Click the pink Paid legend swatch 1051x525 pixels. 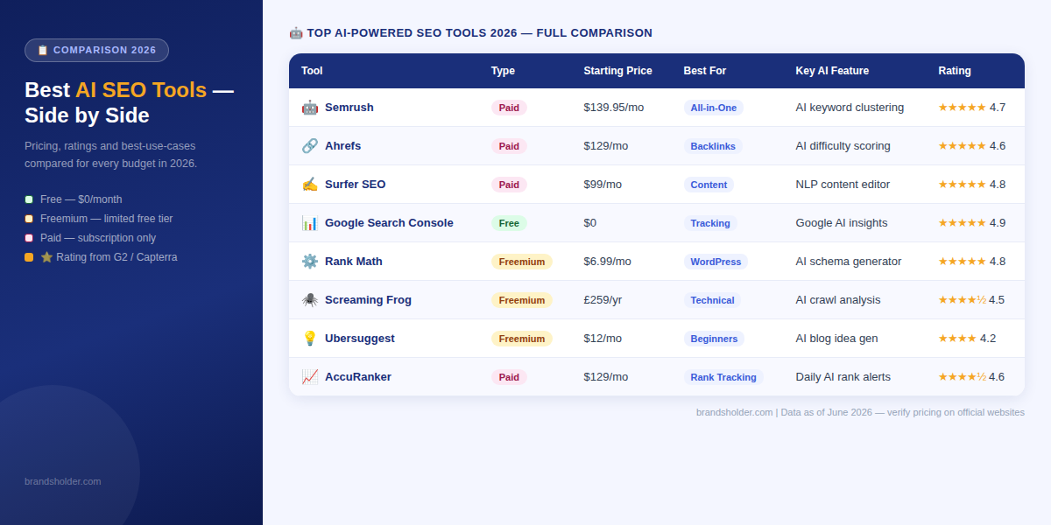[29, 238]
